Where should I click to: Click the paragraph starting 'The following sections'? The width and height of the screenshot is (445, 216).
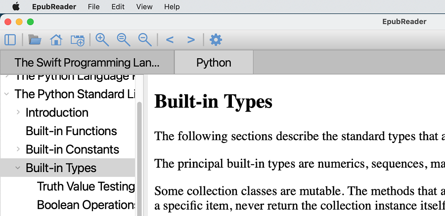300,137
